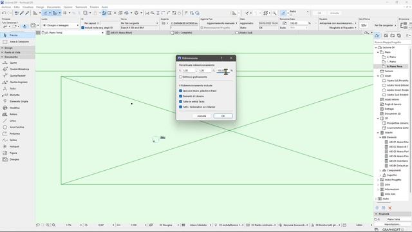
Task: Open the Project Map view in the navigator
Action: [x=377, y=35]
